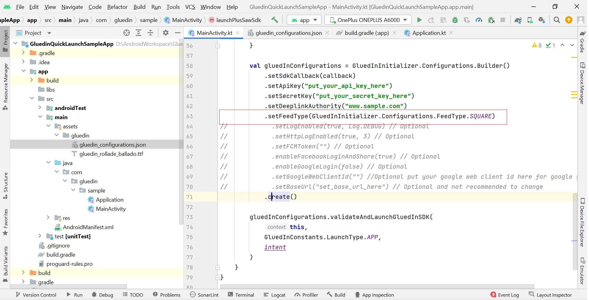Select gluedin_rollade_ballado.ttf file
589x300 pixels.
pos(111,154)
